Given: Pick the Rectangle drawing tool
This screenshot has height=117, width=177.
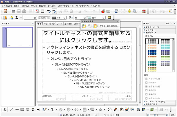Looking at the screenshot, I should point(23,109).
